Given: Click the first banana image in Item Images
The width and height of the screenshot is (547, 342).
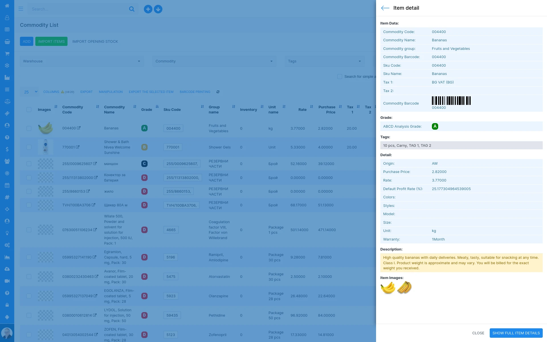Looking at the screenshot, I should (x=388, y=288).
